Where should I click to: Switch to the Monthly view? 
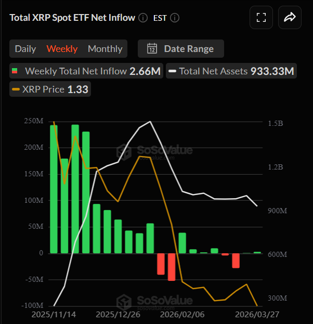(105, 49)
